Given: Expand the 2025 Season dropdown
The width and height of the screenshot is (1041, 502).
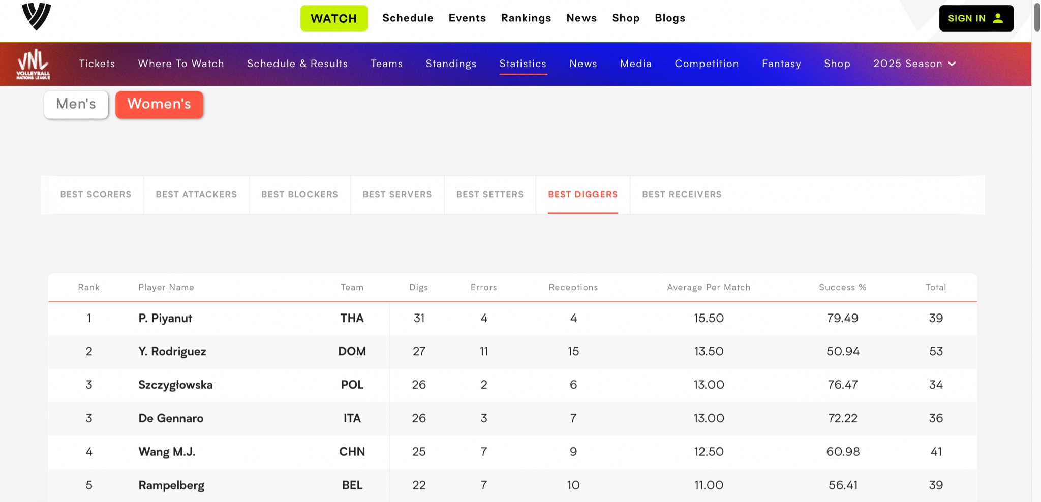Looking at the screenshot, I should coord(914,64).
